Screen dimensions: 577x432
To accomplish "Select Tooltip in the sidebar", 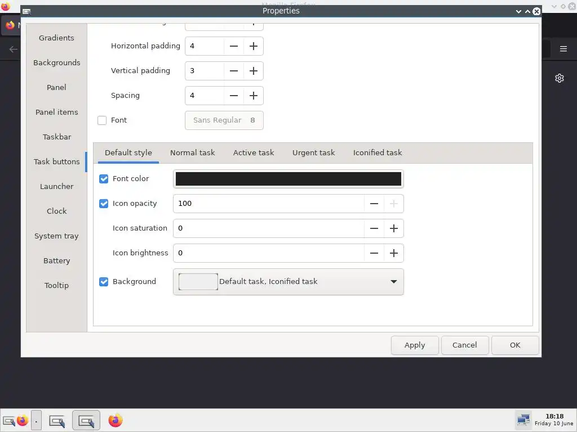I will pyautogui.click(x=57, y=285).
